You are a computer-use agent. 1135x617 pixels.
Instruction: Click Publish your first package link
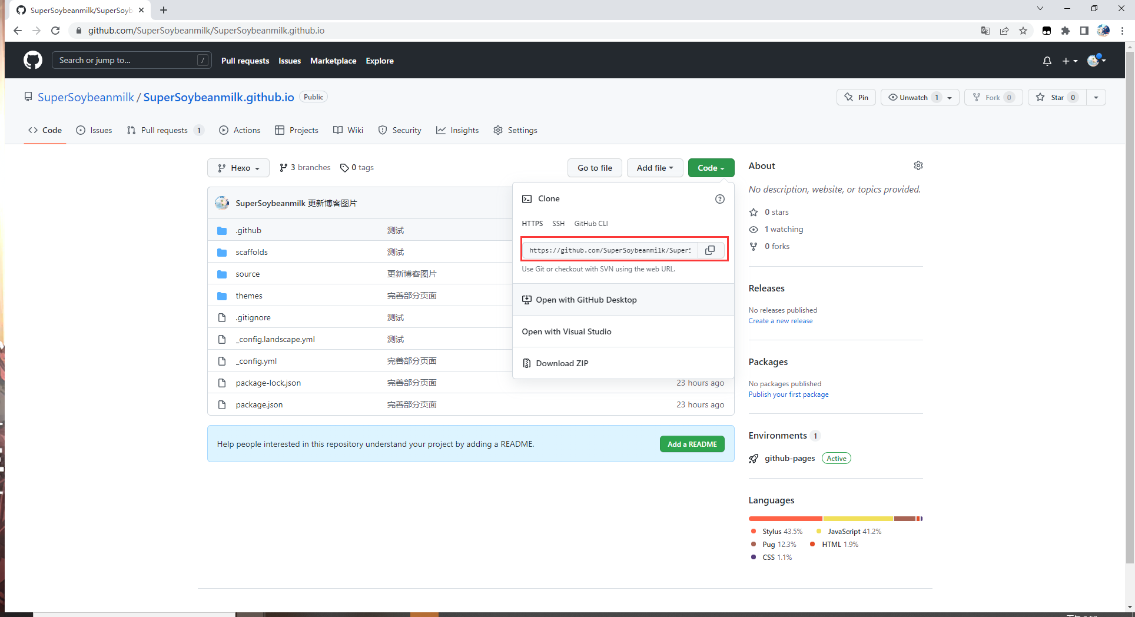pos(788,394)
